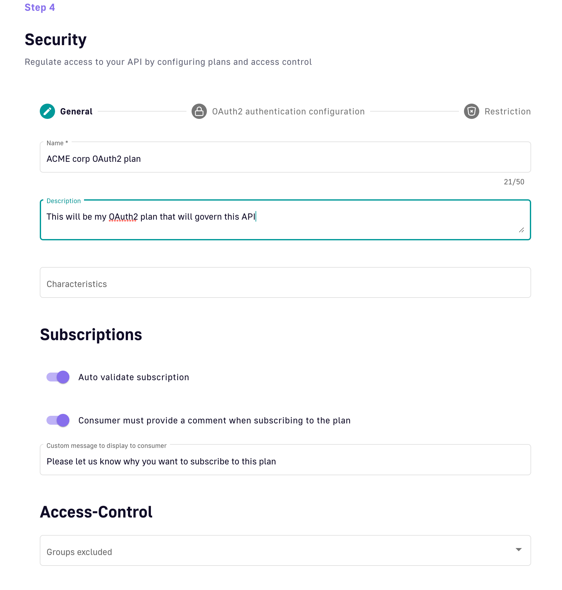Go to OAuth2 authentication configuration step

pos(288,112)
